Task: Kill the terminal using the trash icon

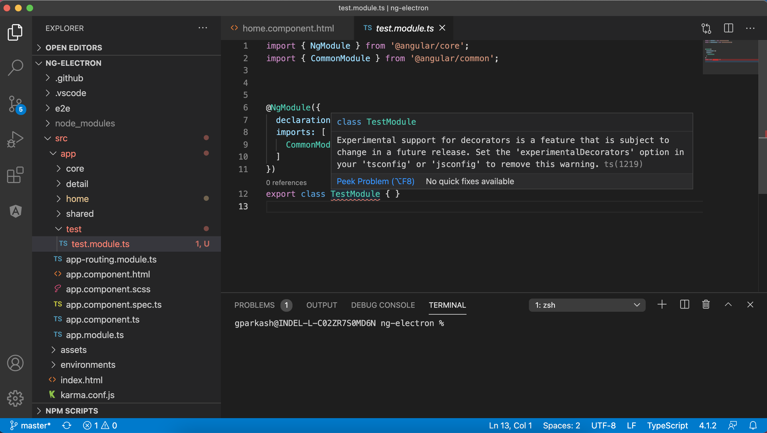Action: [x=705, y=304]
